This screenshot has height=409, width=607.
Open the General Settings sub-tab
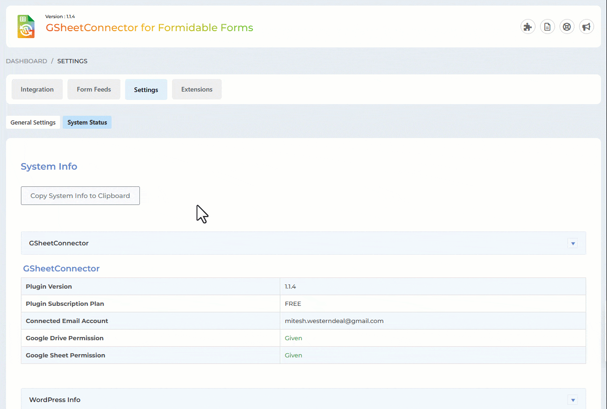tap(33, 123)
